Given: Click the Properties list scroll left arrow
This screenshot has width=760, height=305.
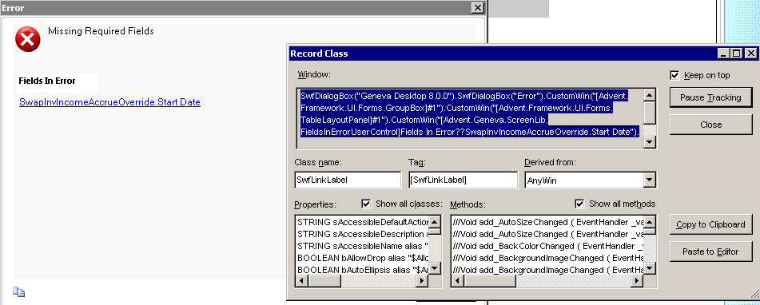Looking at the screenshot, I should [302, 281].
